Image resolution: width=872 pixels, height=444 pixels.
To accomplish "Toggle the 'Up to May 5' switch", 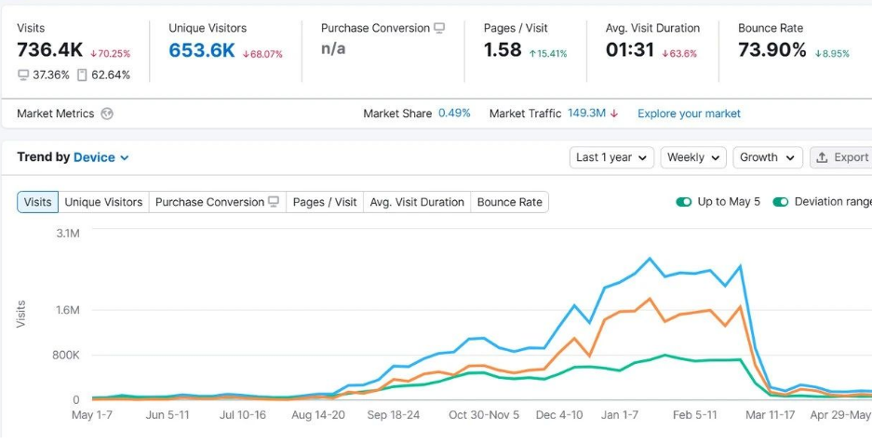I will tap(684, 202).
